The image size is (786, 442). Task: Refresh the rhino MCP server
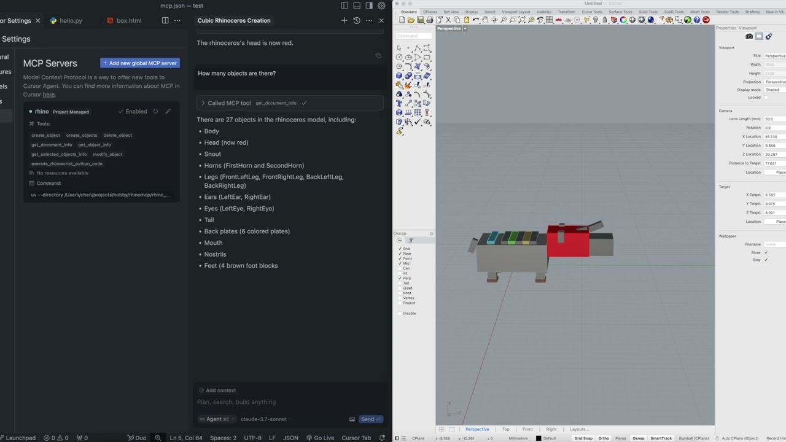[x=155, y=111]
